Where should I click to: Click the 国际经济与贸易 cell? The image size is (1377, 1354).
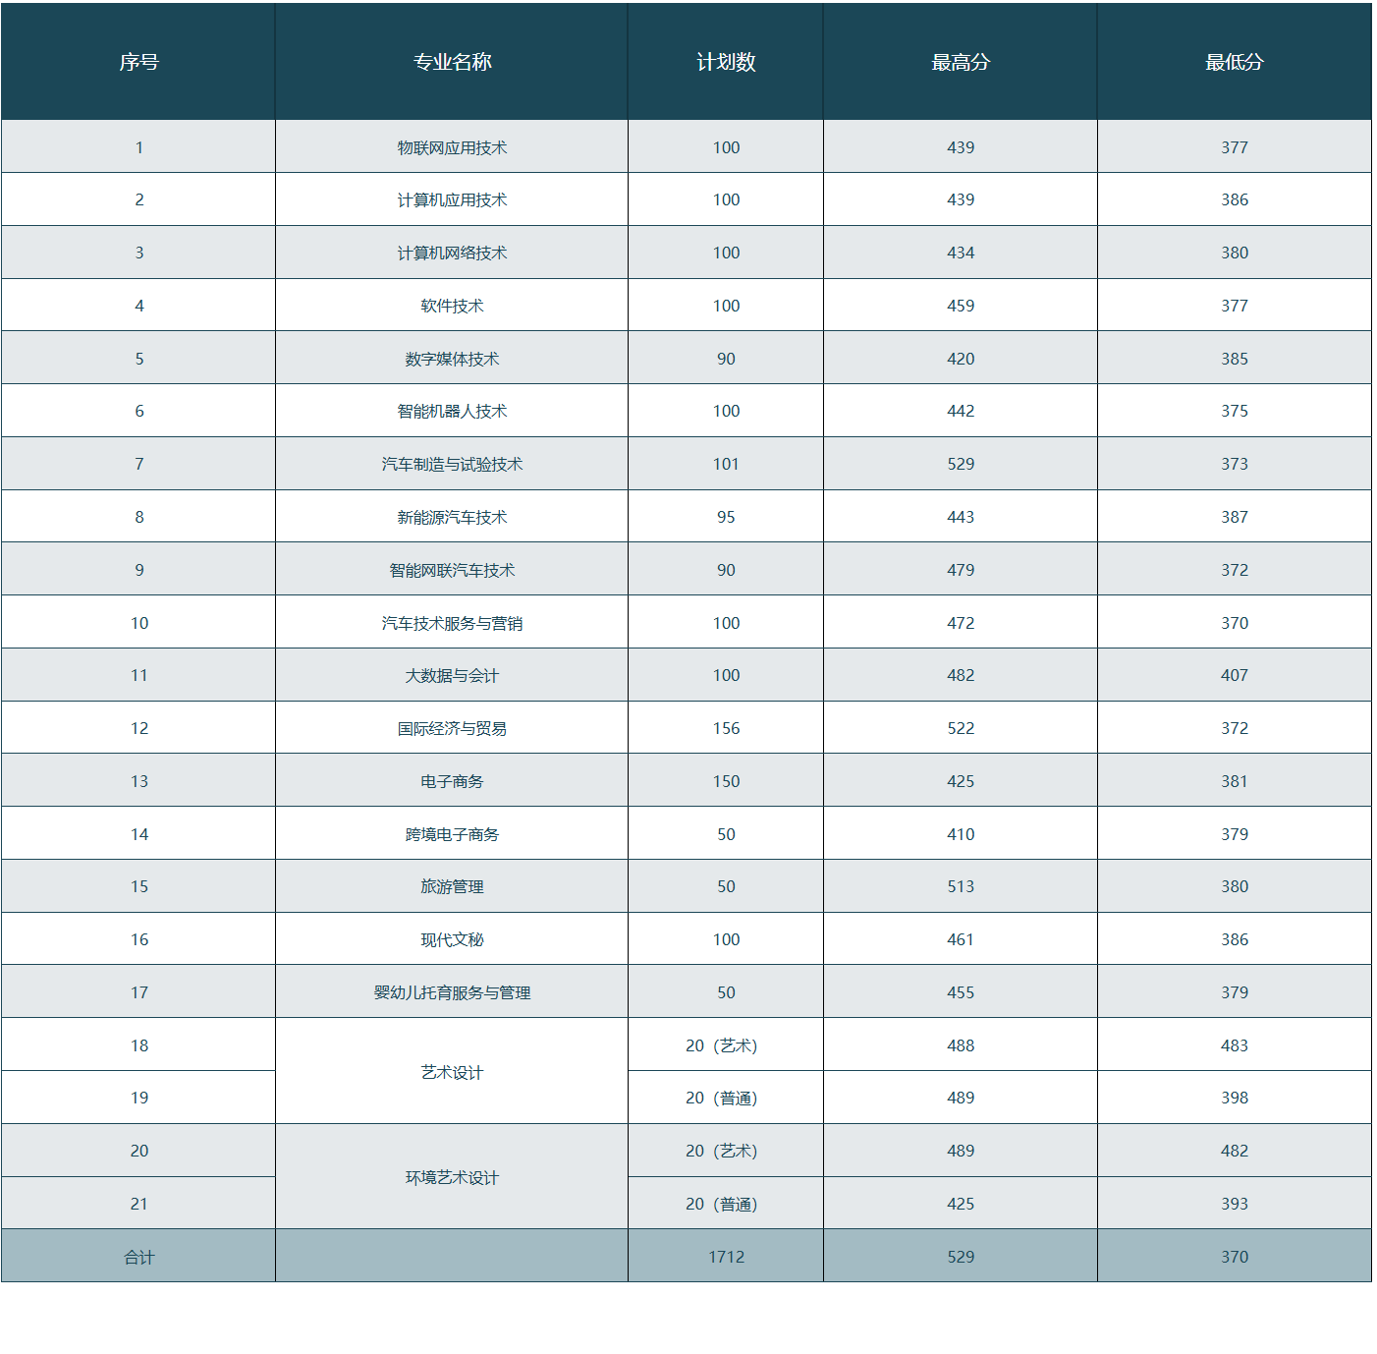pos(452,728)
